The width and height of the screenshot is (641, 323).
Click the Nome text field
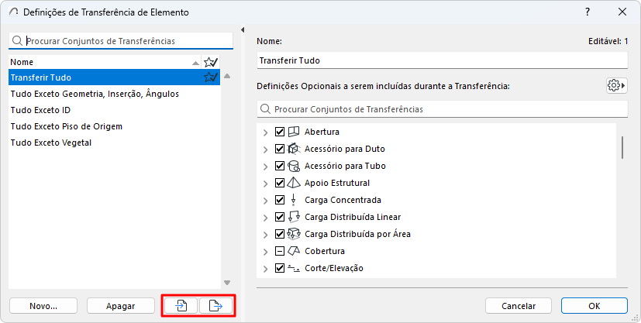(441, 60)
